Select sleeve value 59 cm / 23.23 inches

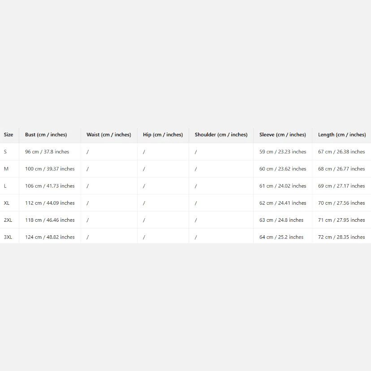point(282,152)
